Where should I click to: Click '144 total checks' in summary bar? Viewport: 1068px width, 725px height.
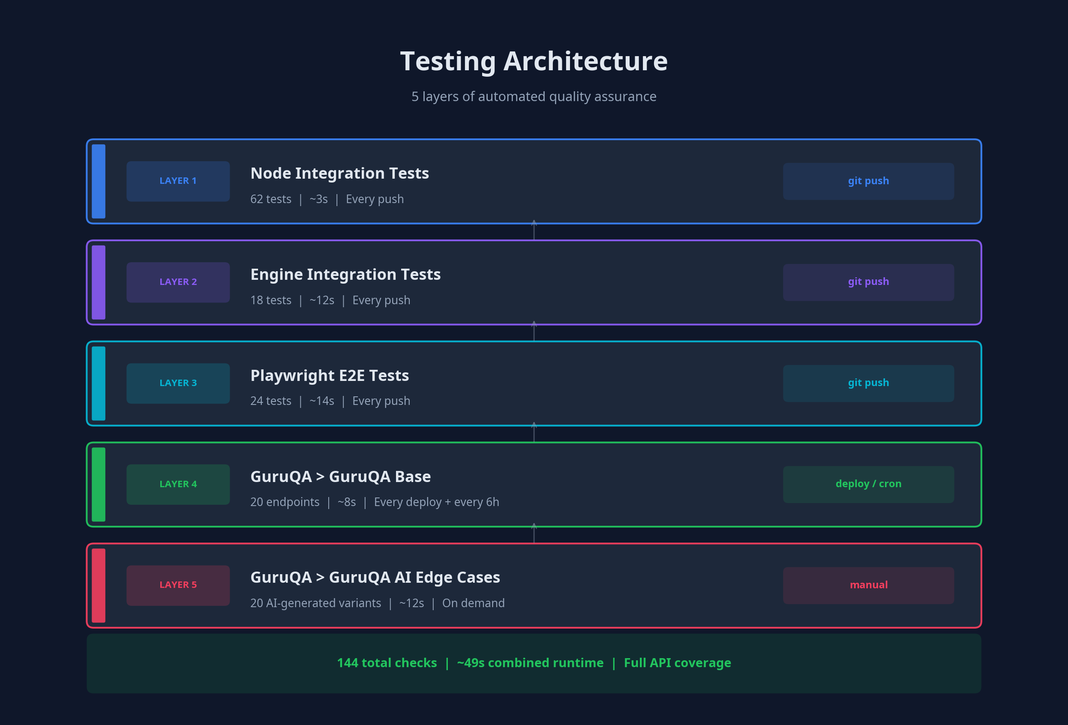click(387, 663)
